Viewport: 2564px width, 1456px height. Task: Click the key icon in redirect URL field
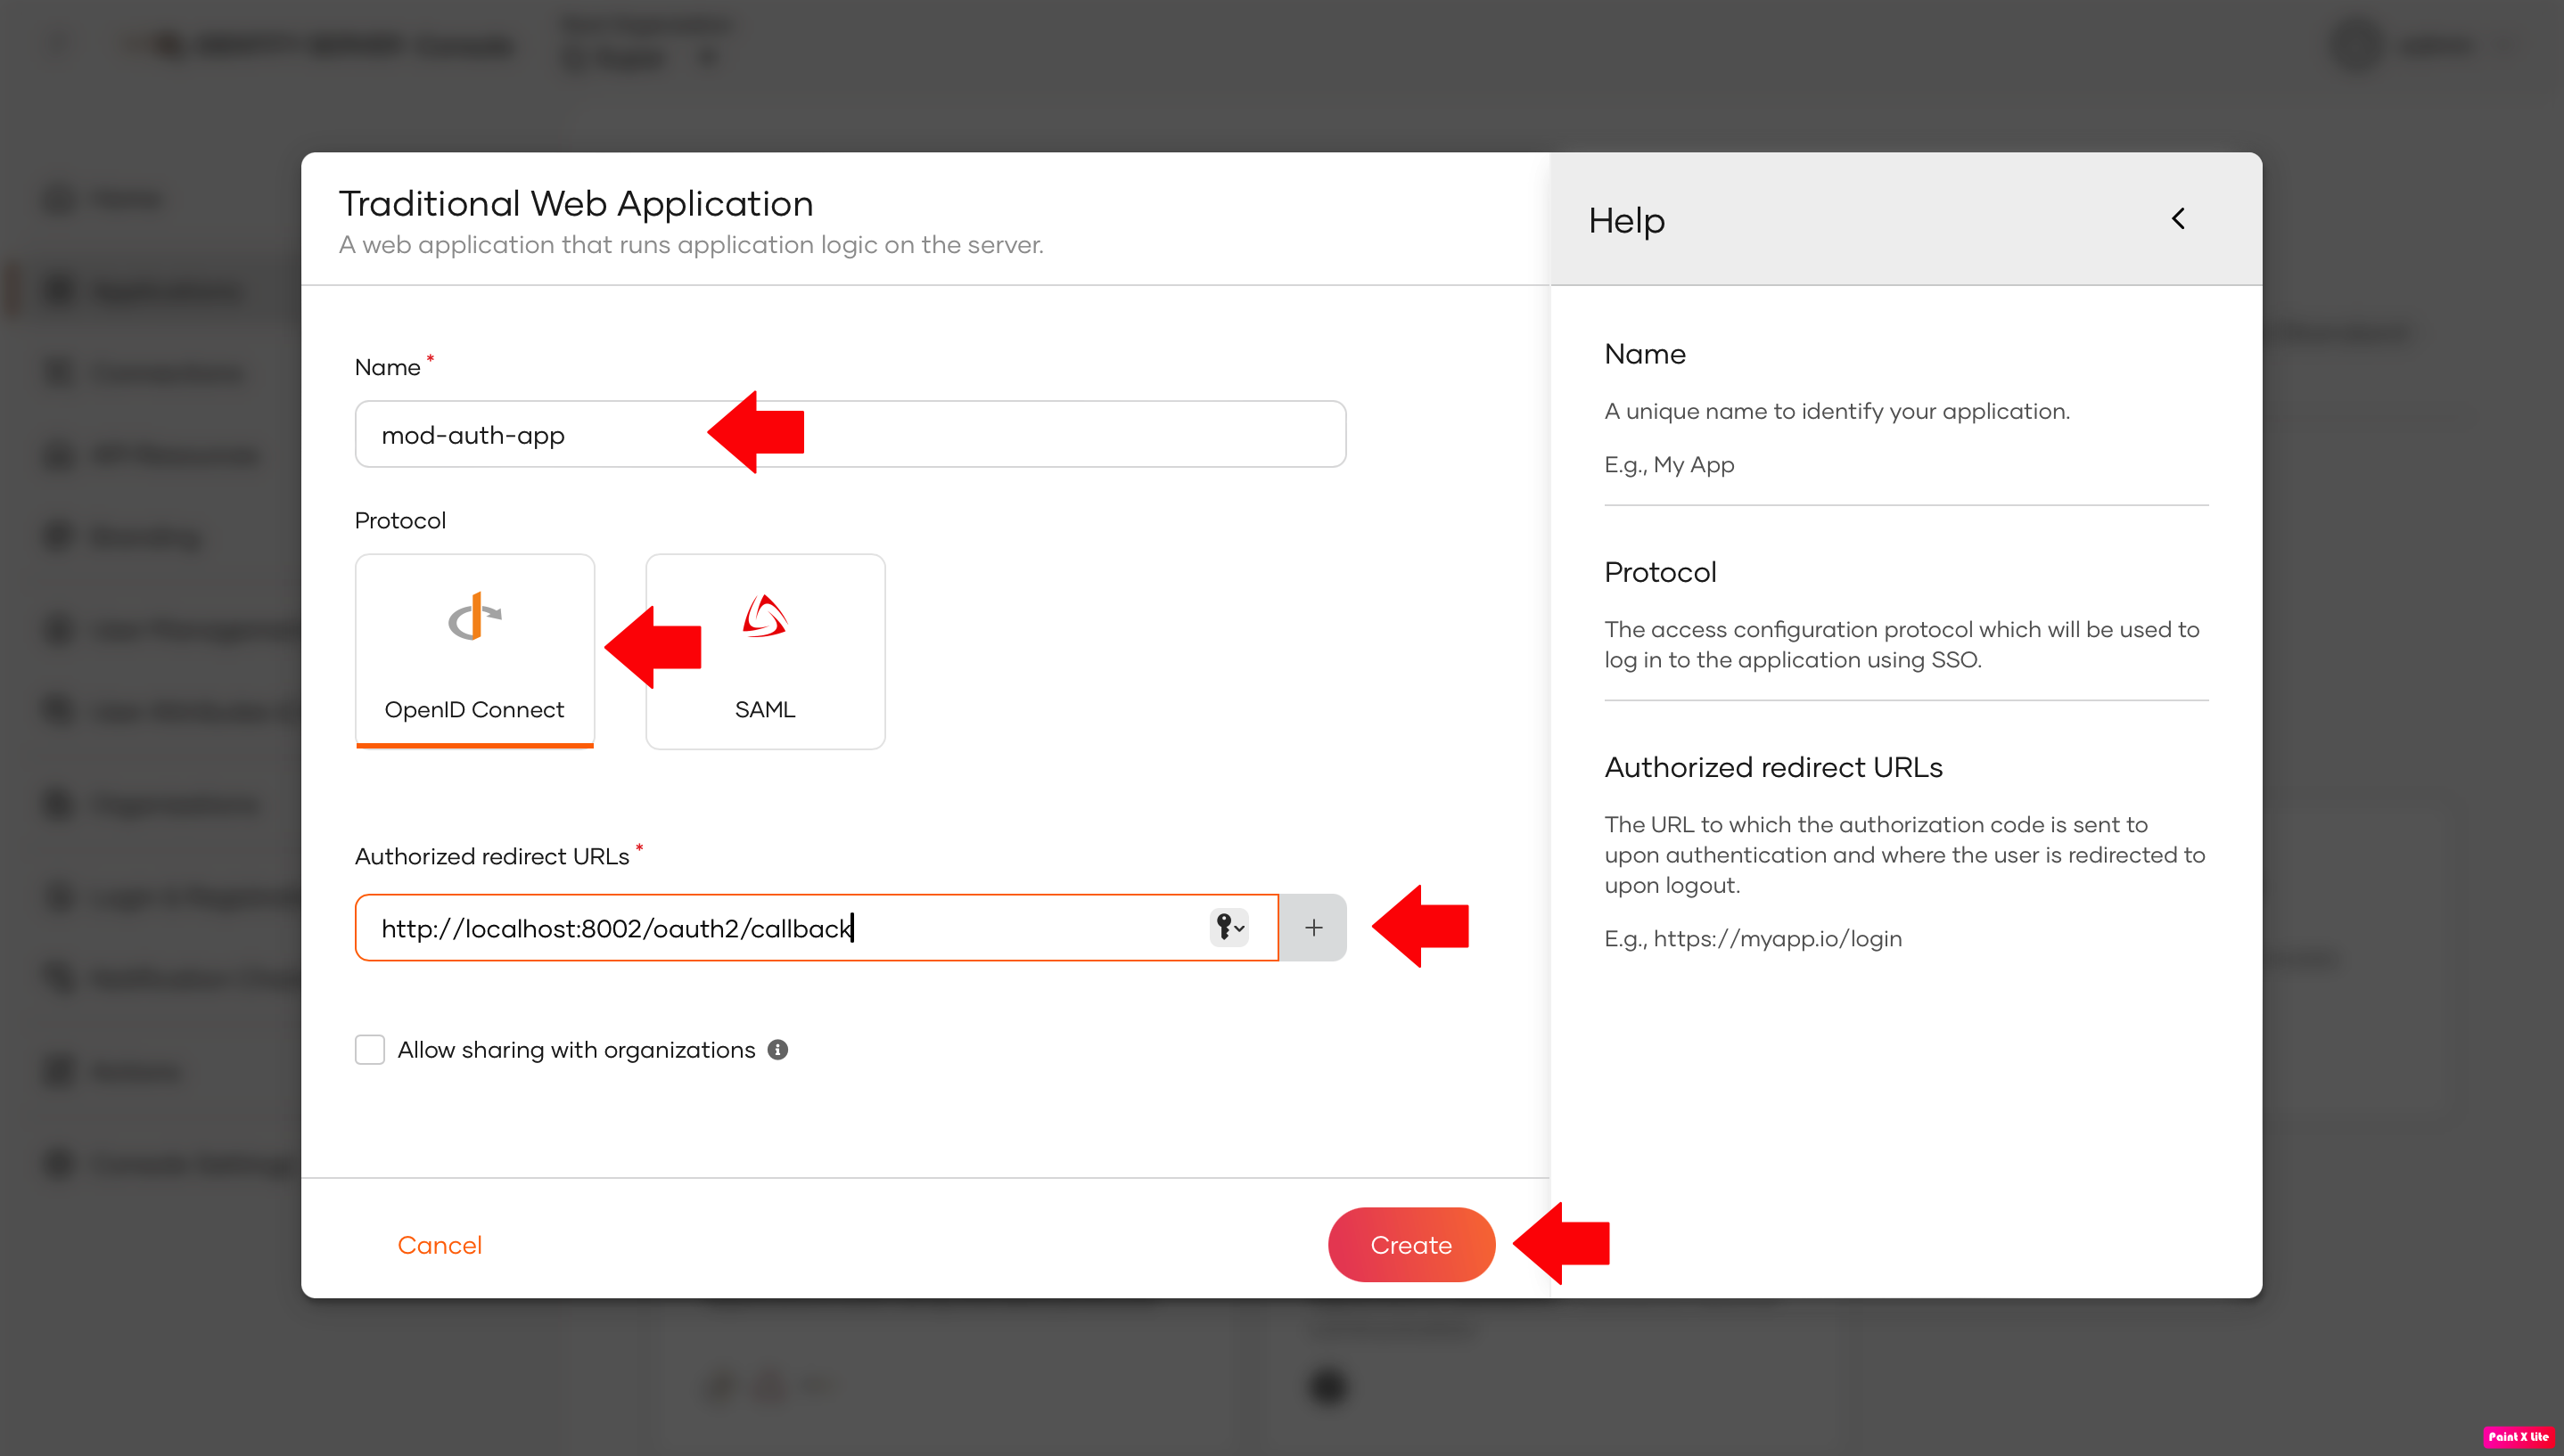tap(1223, 927)
